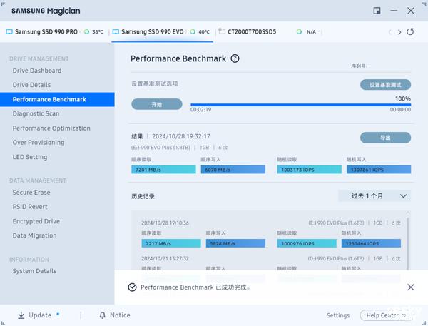Screen dimensions: 428x326
Task: Click the 2024/10/28 19:10:36 history entry
Action: click(x=165, y=223)
